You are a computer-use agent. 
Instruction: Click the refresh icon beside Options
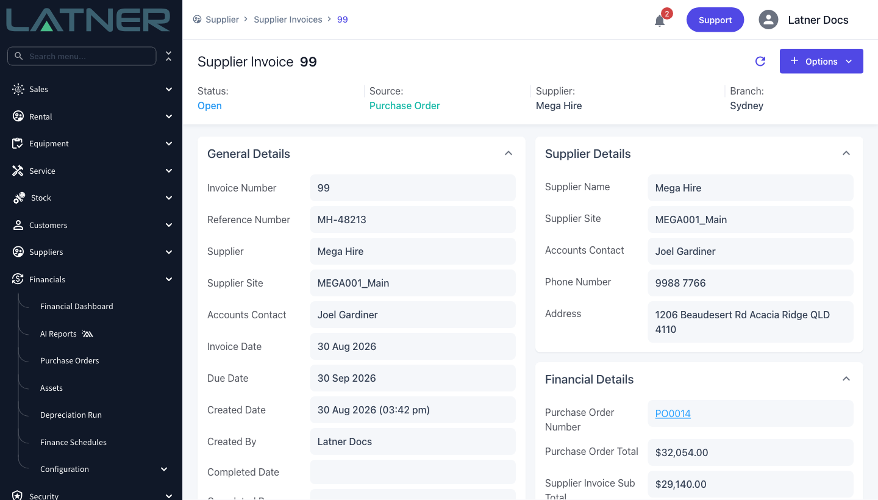click(760, 61)
